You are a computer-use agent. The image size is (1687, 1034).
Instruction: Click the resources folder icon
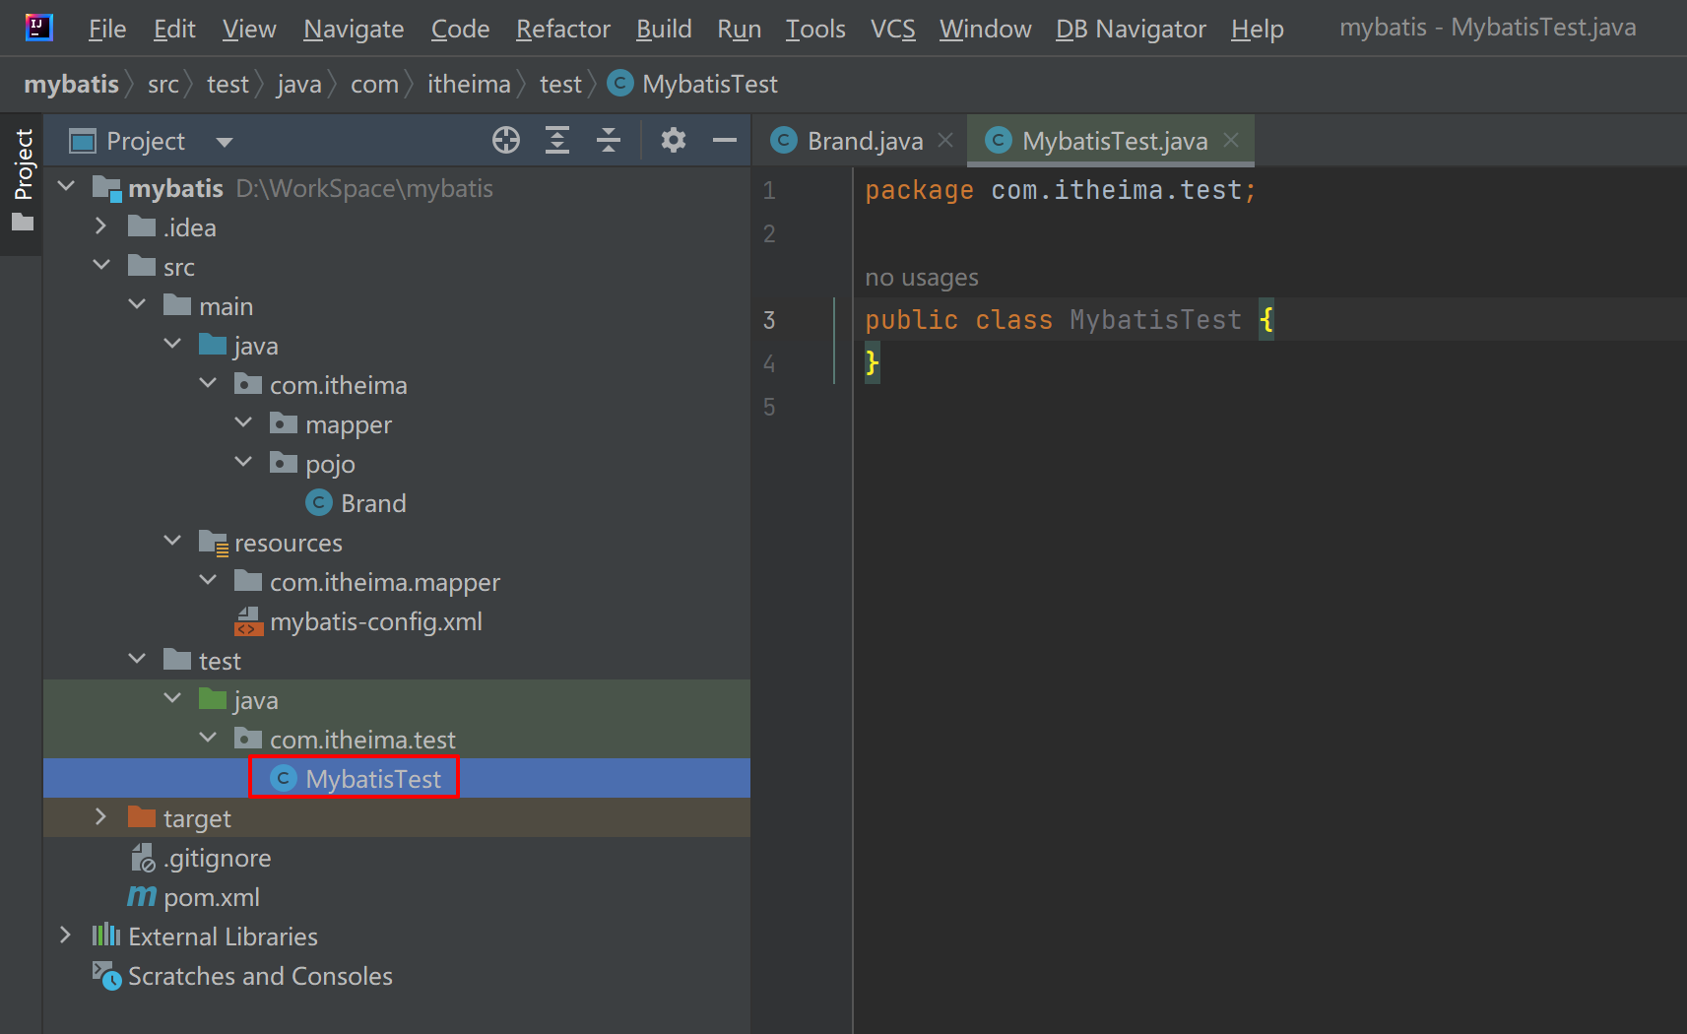(214, 543)
